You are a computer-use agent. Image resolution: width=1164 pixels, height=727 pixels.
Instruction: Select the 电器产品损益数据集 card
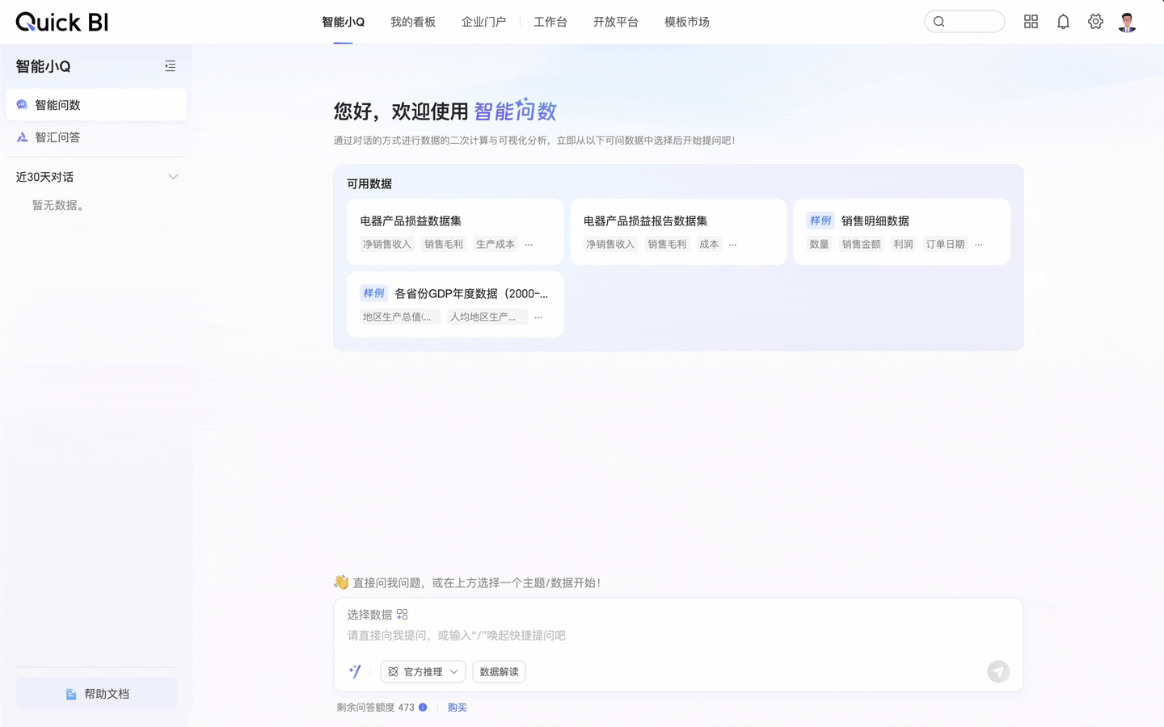(x=455, y=232)
